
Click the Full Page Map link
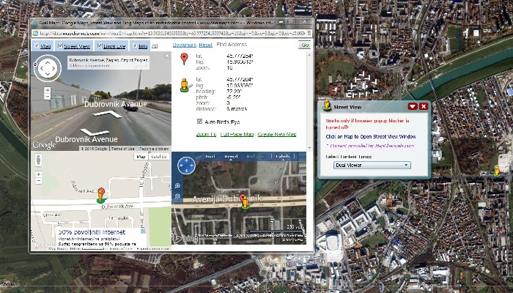pyautogui.click(x=237, y=135)
